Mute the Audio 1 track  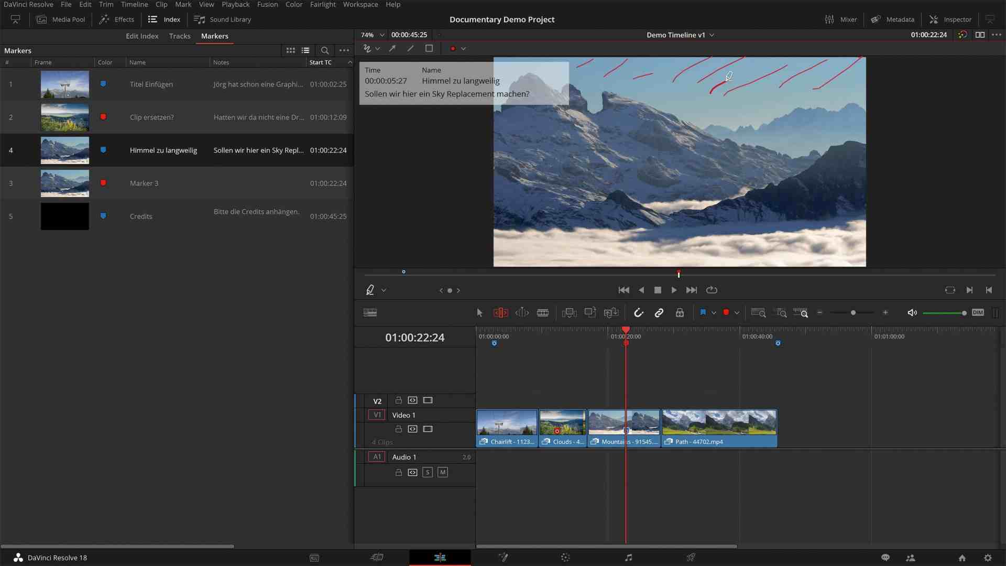[x=443, y=472]
